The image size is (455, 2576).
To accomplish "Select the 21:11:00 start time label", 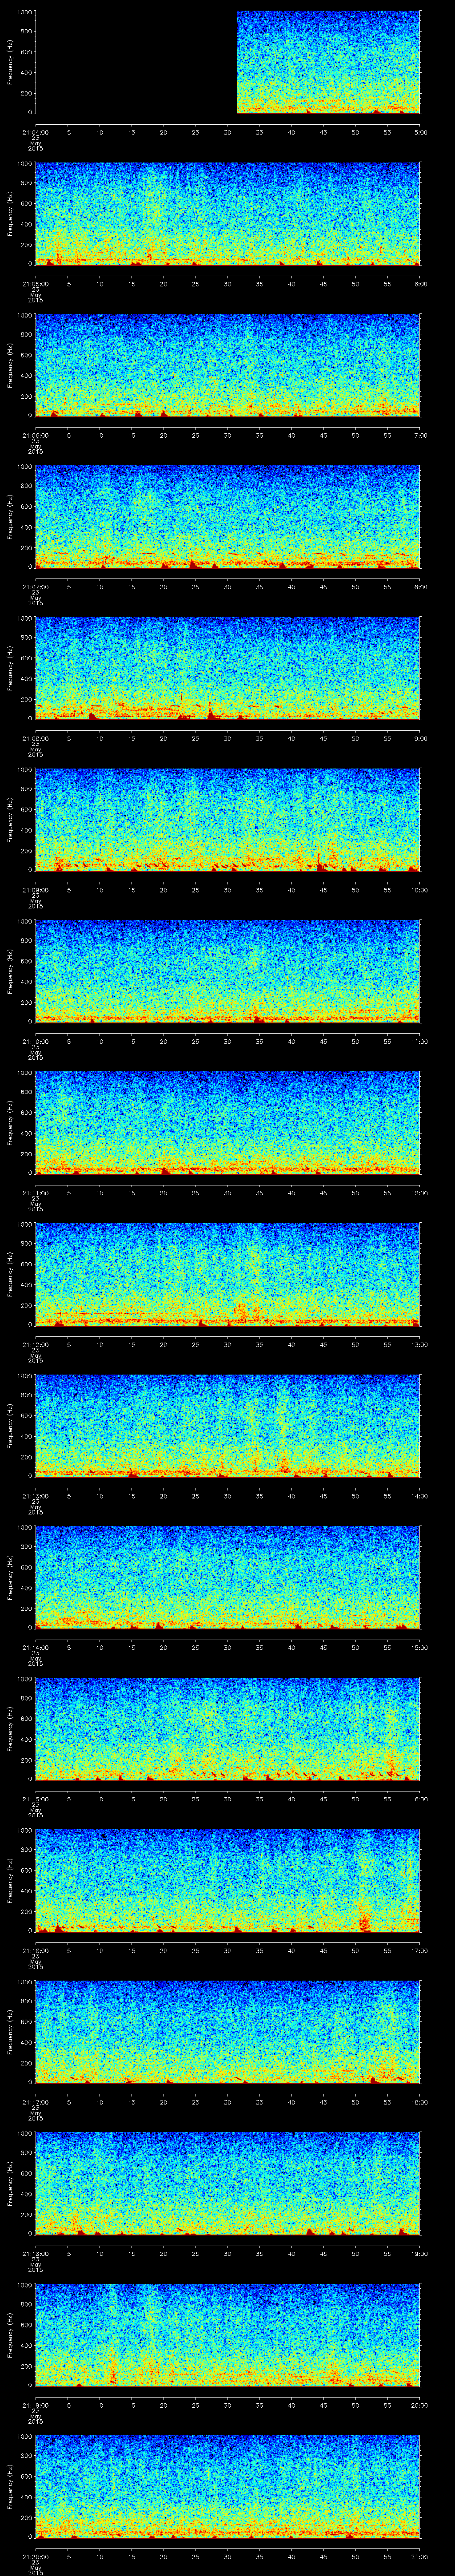I will (35, 1192).
